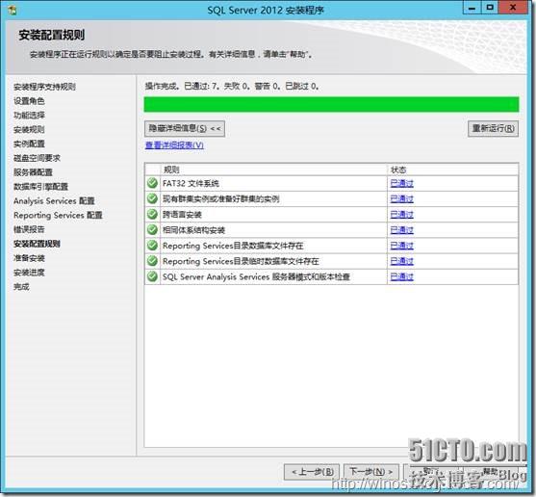The width and height of the screenshot is (536, 497).
Task: Click green check icon for 相同体系结构安装
Action: [152, 229]
